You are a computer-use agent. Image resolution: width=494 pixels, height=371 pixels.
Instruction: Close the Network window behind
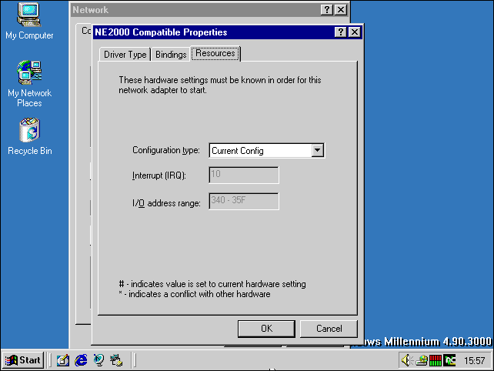[x=341, y=10]
